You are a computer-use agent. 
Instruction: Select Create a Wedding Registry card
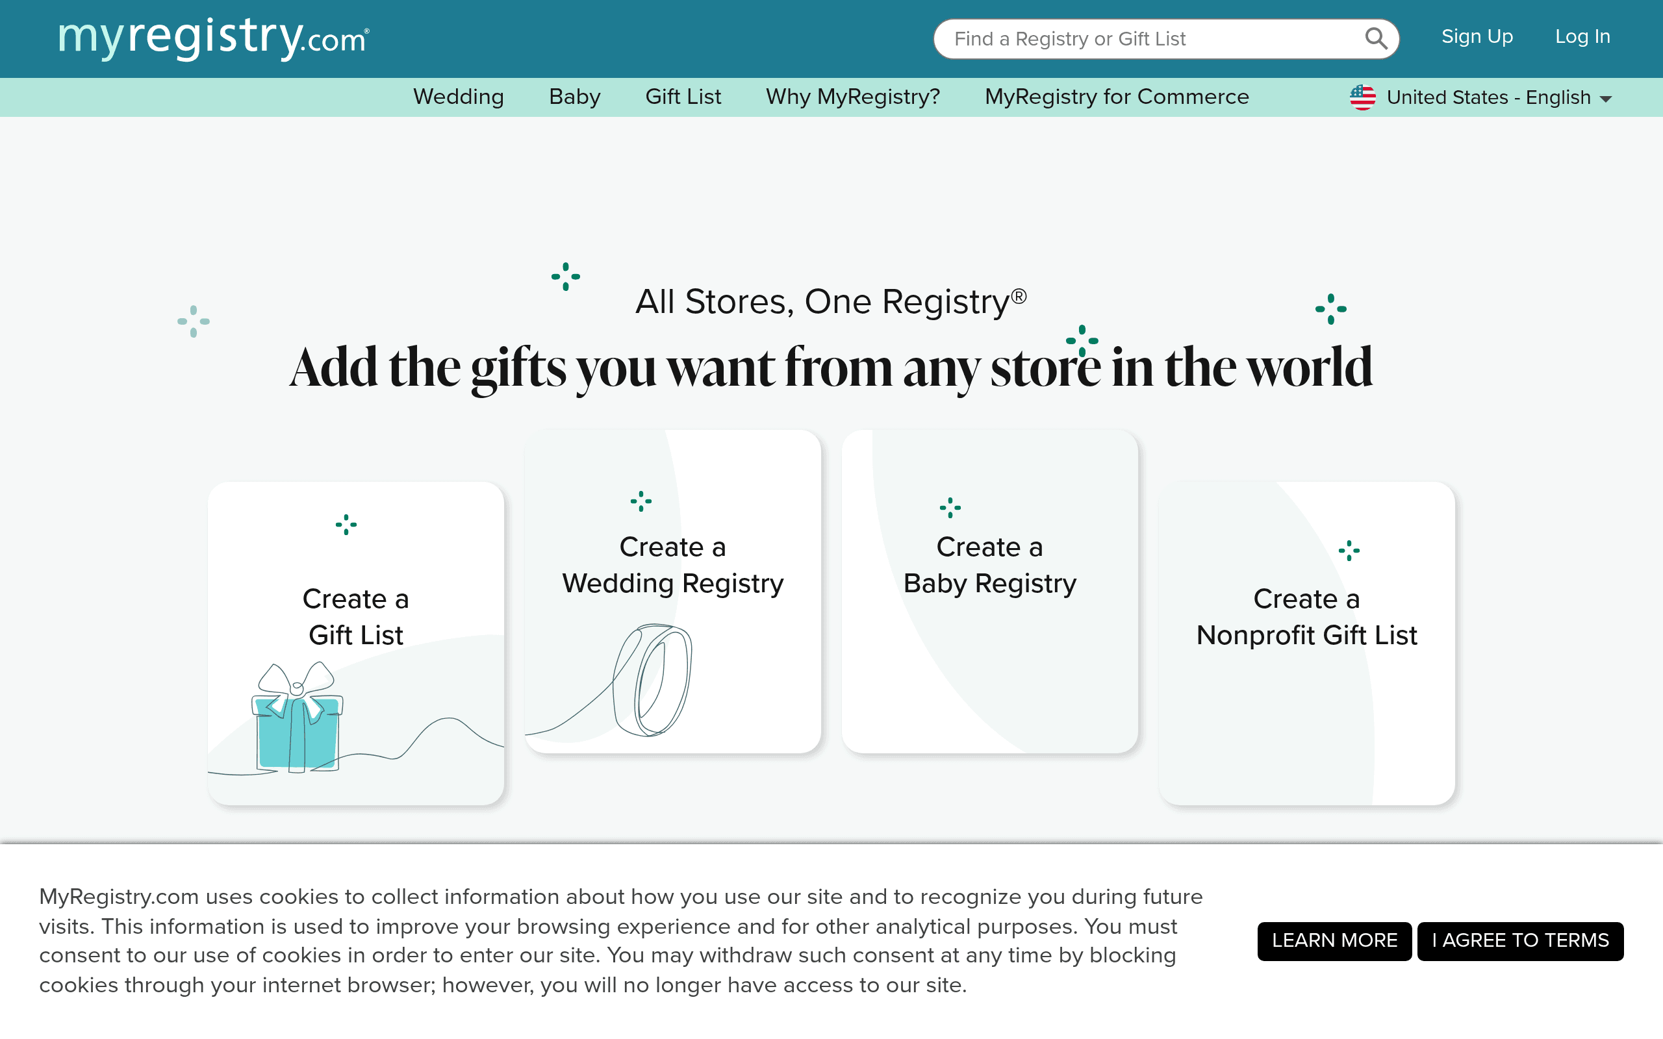point(673,592)
